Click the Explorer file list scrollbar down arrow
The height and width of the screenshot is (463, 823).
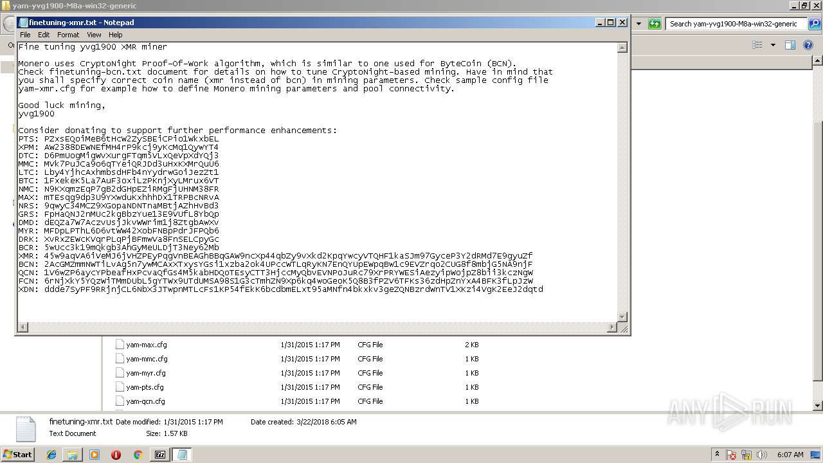pos(818,406)
